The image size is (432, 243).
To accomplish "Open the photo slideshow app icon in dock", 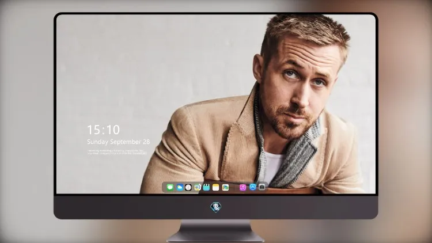I will (225, 187).
